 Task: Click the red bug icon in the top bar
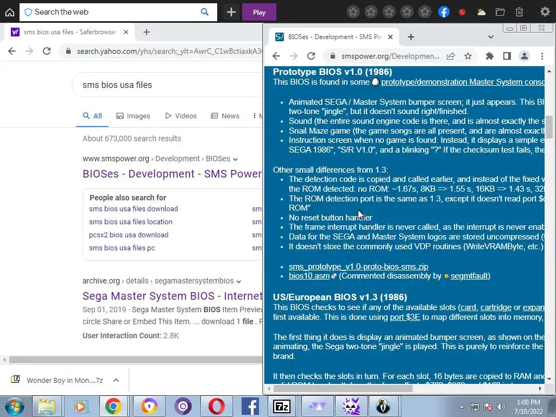point(462,12)
